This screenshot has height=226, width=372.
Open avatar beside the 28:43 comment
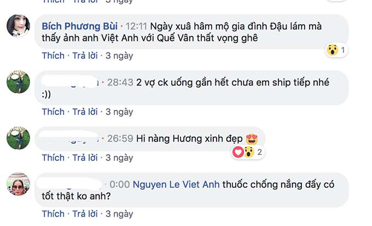tap(18, 82)
